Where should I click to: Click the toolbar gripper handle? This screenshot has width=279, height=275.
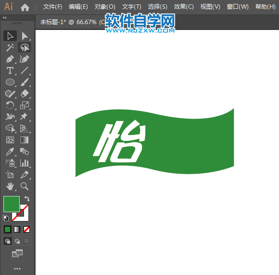(x=17, y=23)
